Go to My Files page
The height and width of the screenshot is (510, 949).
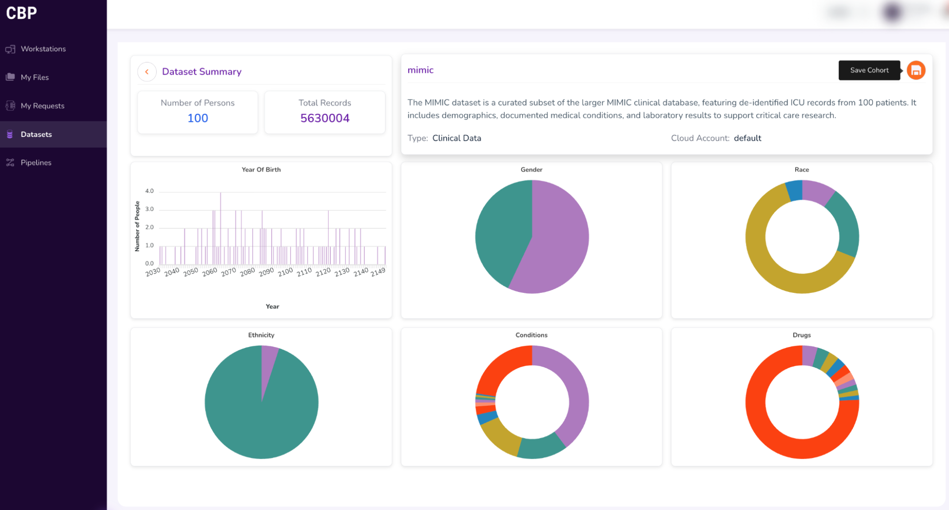(35, 77)
